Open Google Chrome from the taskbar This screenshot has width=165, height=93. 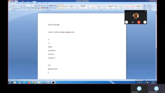coord(34,82)
